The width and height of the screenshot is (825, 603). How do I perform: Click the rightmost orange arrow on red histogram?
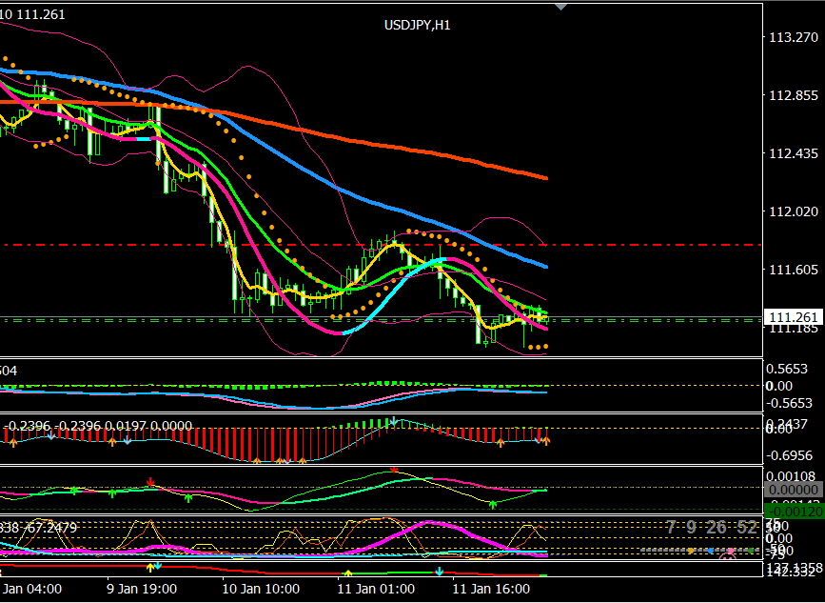tap(546, 441)
